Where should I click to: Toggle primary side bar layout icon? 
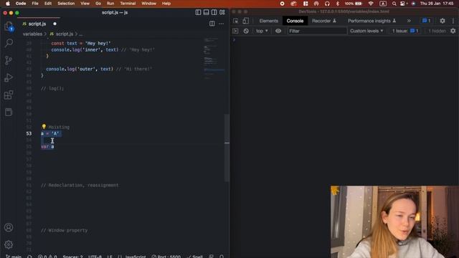pos(198,12)
